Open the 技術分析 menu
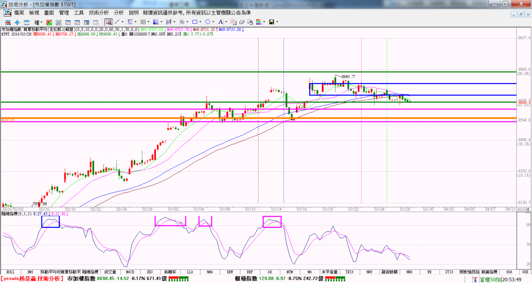532x283 pixels. (x=99, y=13)
